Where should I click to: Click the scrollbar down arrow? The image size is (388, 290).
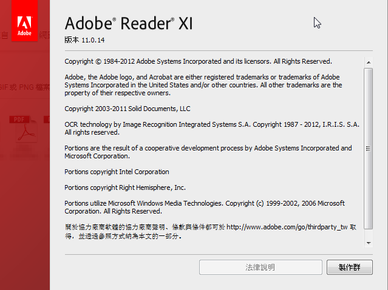[x=369, y=243]
